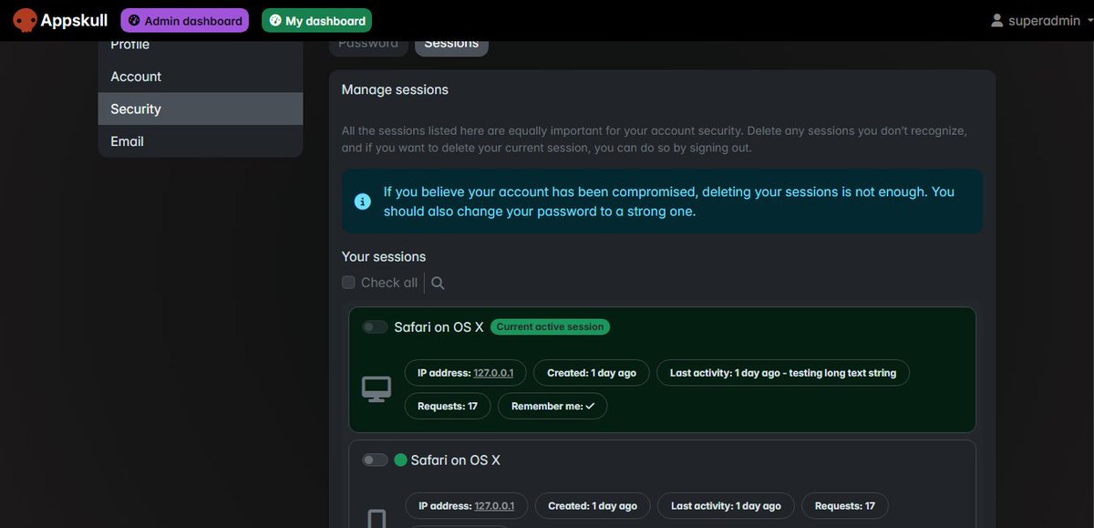The image size is (1094, 528).
Task: Click the mobile device icon in second session
Action: [x=377, y=519]
